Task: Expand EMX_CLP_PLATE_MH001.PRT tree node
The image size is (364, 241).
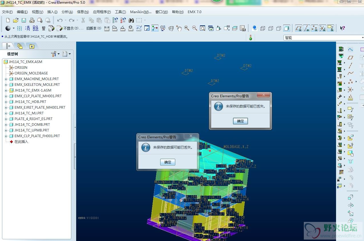Action: (x=6, y=96)
